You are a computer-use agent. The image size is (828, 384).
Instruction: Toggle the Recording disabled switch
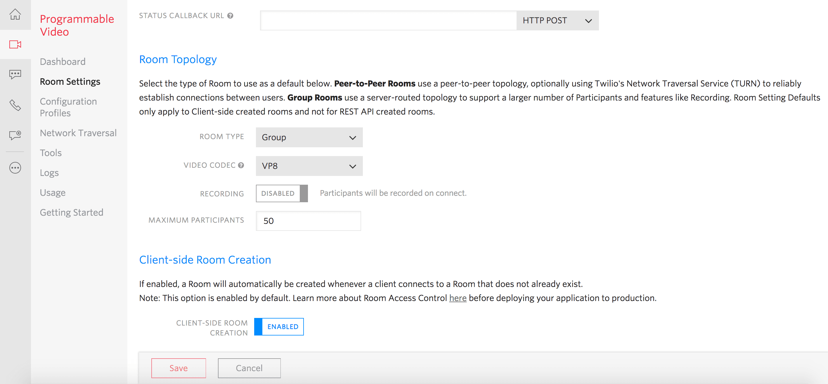(x=282, y=193)
